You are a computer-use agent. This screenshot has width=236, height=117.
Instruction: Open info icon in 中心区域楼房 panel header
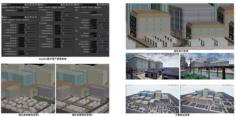point(69,5)
